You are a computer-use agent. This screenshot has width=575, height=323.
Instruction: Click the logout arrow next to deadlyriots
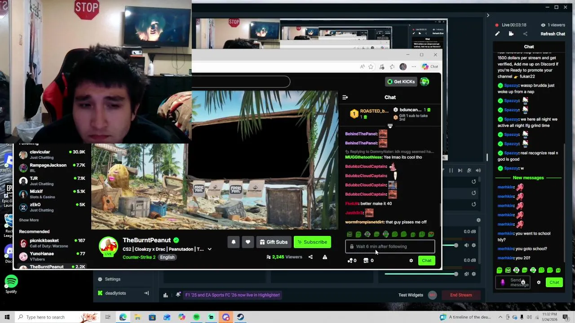[146, 293]
